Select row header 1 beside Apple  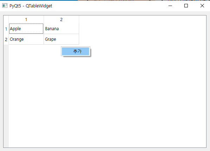pyautogui.click(x=6, y=29)
